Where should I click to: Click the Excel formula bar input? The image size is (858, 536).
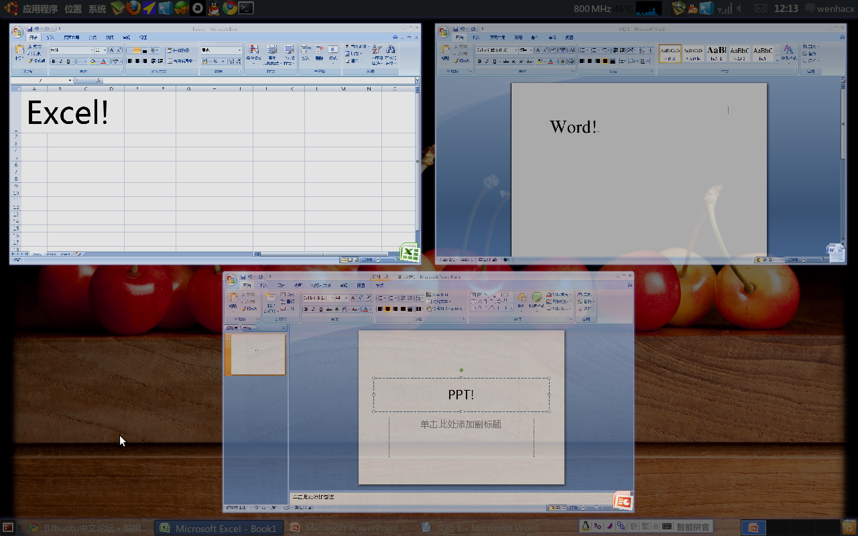[x=259, y=80]
